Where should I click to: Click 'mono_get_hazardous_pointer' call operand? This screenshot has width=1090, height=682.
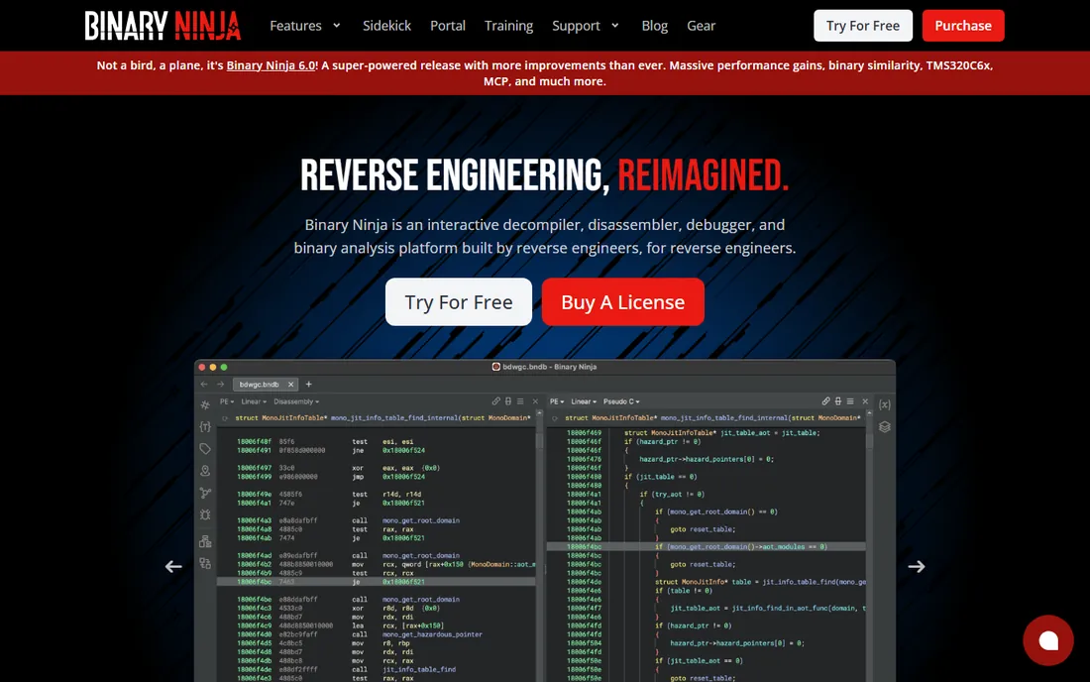[x=432, y=634]
